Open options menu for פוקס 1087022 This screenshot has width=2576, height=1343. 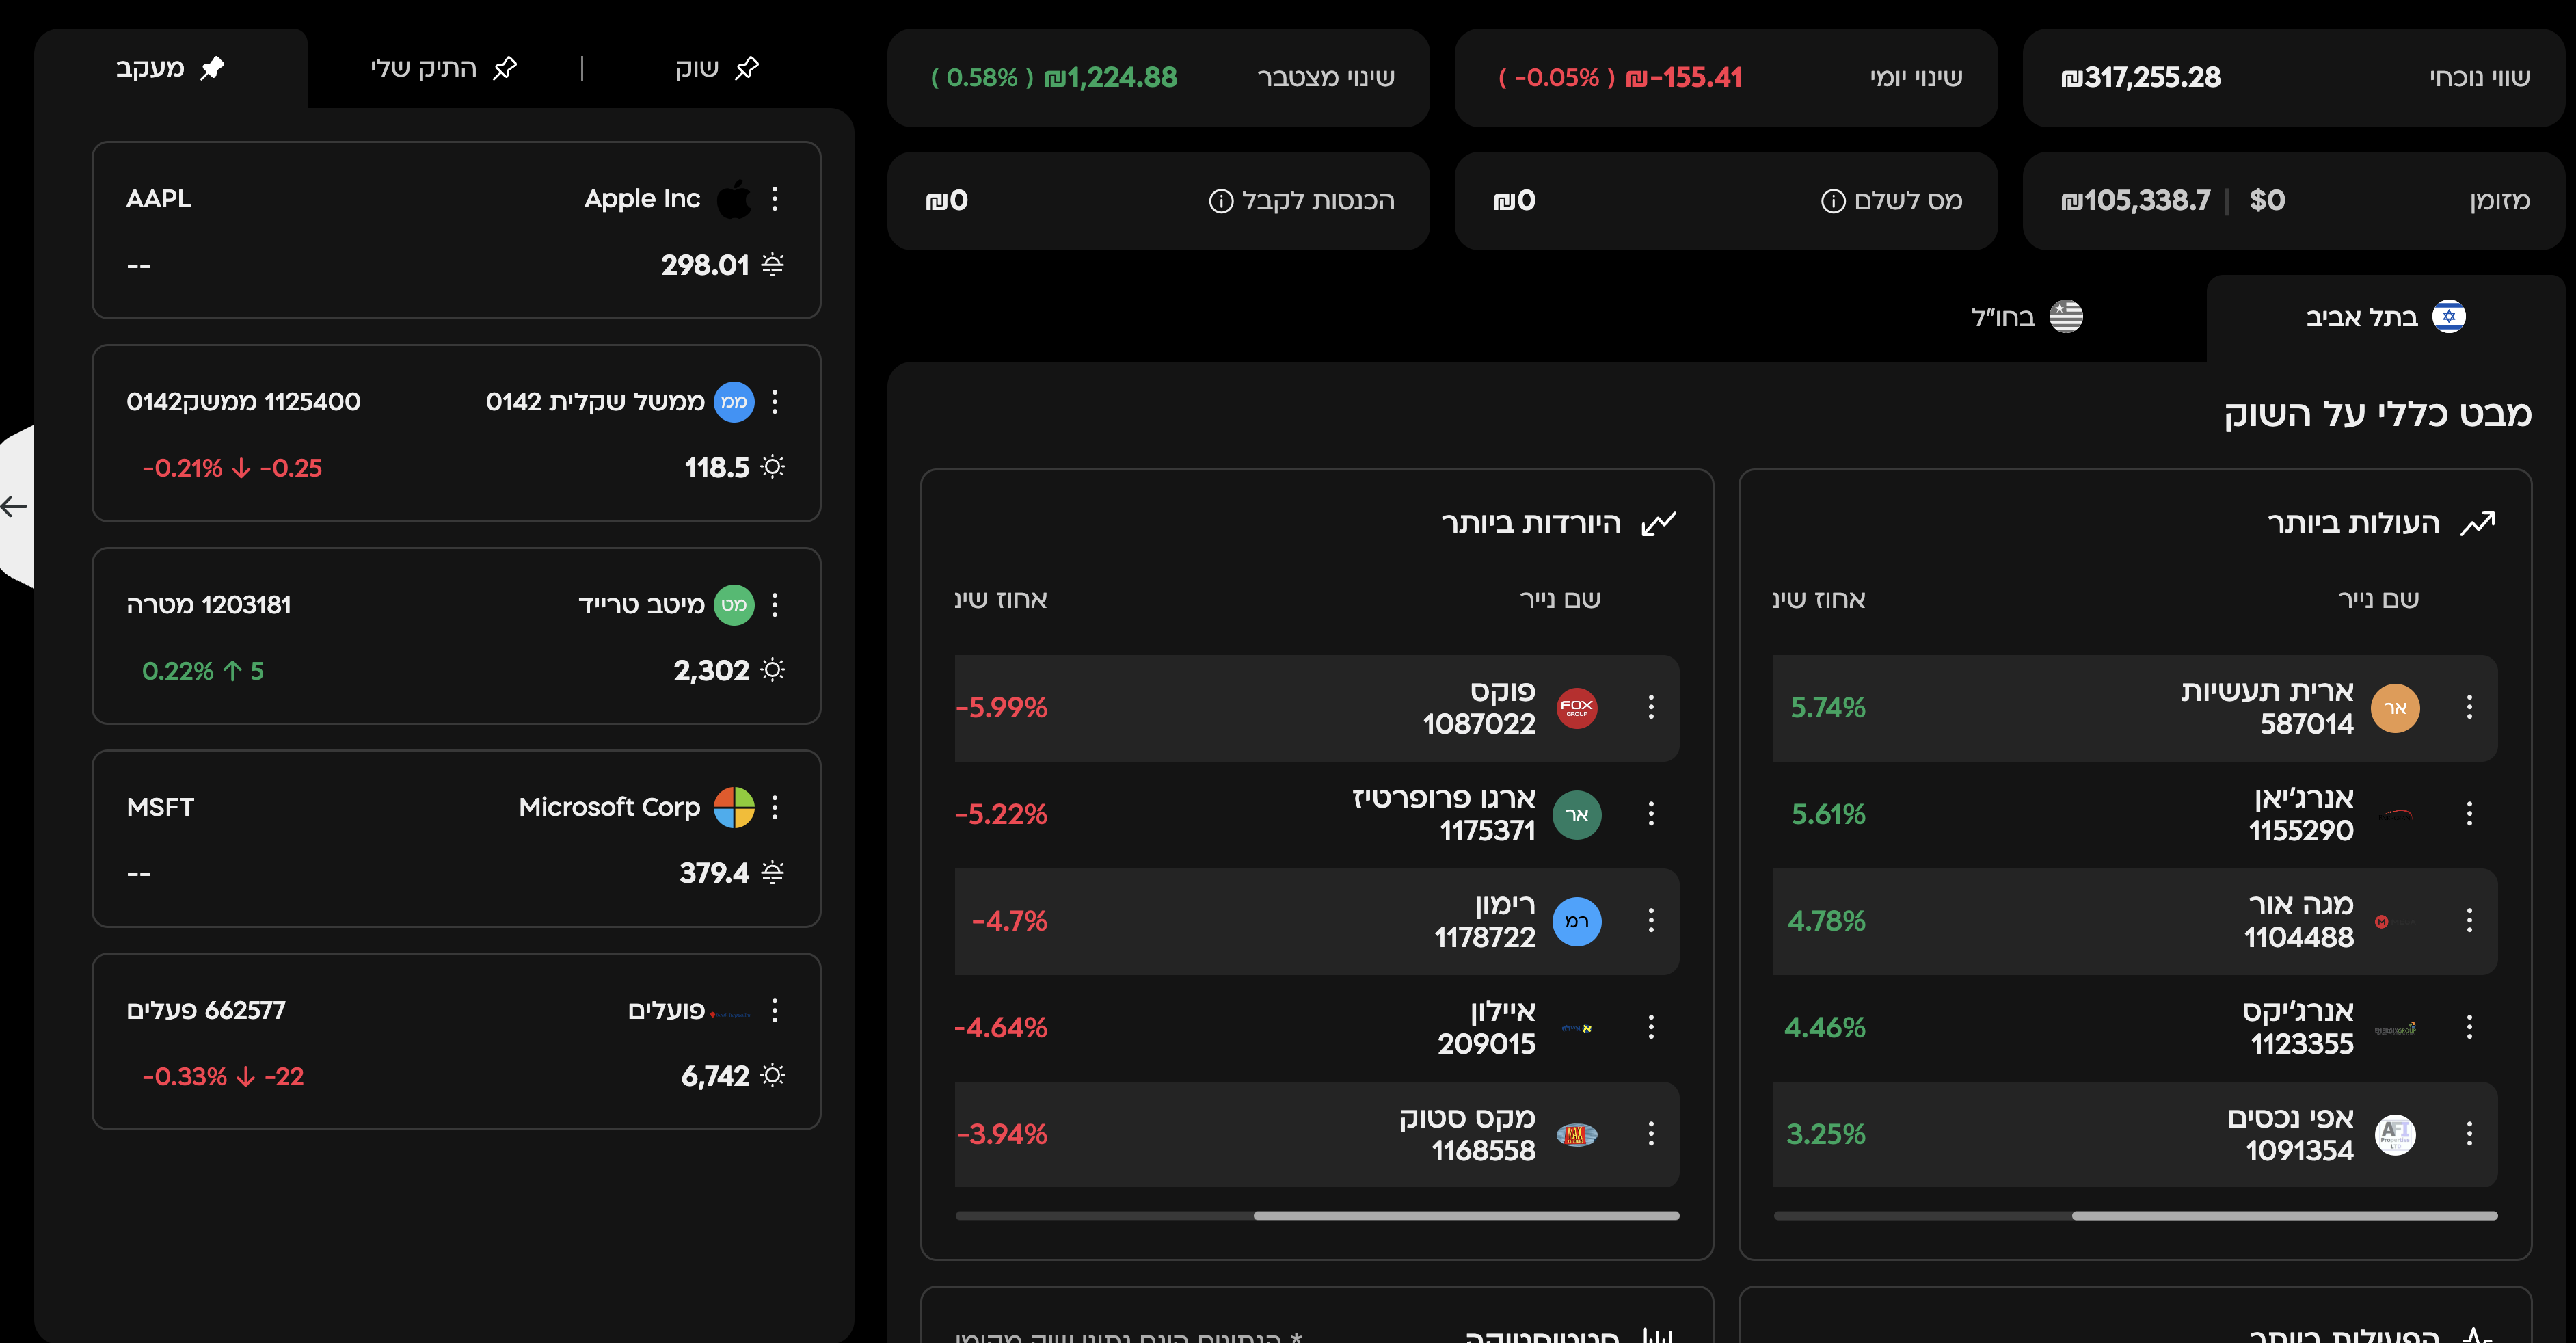1651,707
